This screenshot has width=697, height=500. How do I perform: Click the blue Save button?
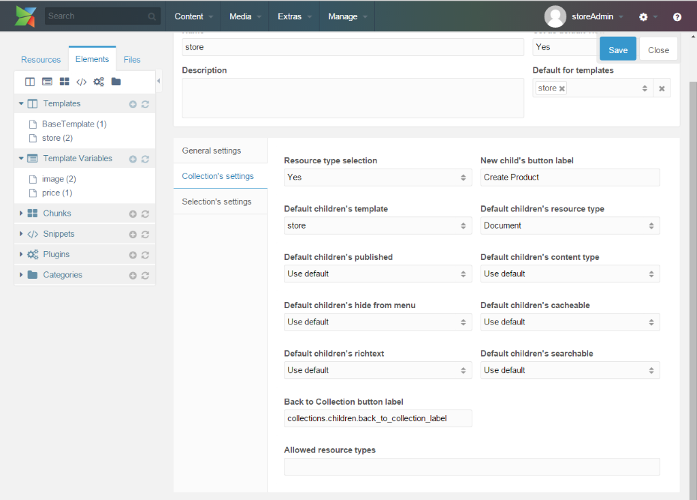pyautogui.click(x=618, y=50)
